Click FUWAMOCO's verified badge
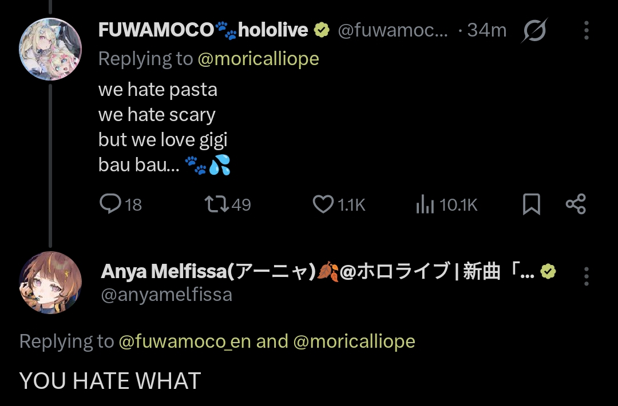618x406 pixels. tap(322, 30)
